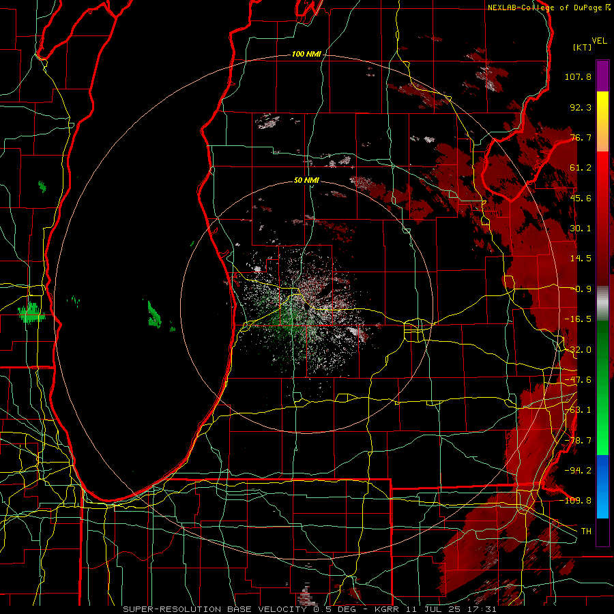614x614 pixels.
Task: Pick the gray segment of the color bar
Action: 602,304
